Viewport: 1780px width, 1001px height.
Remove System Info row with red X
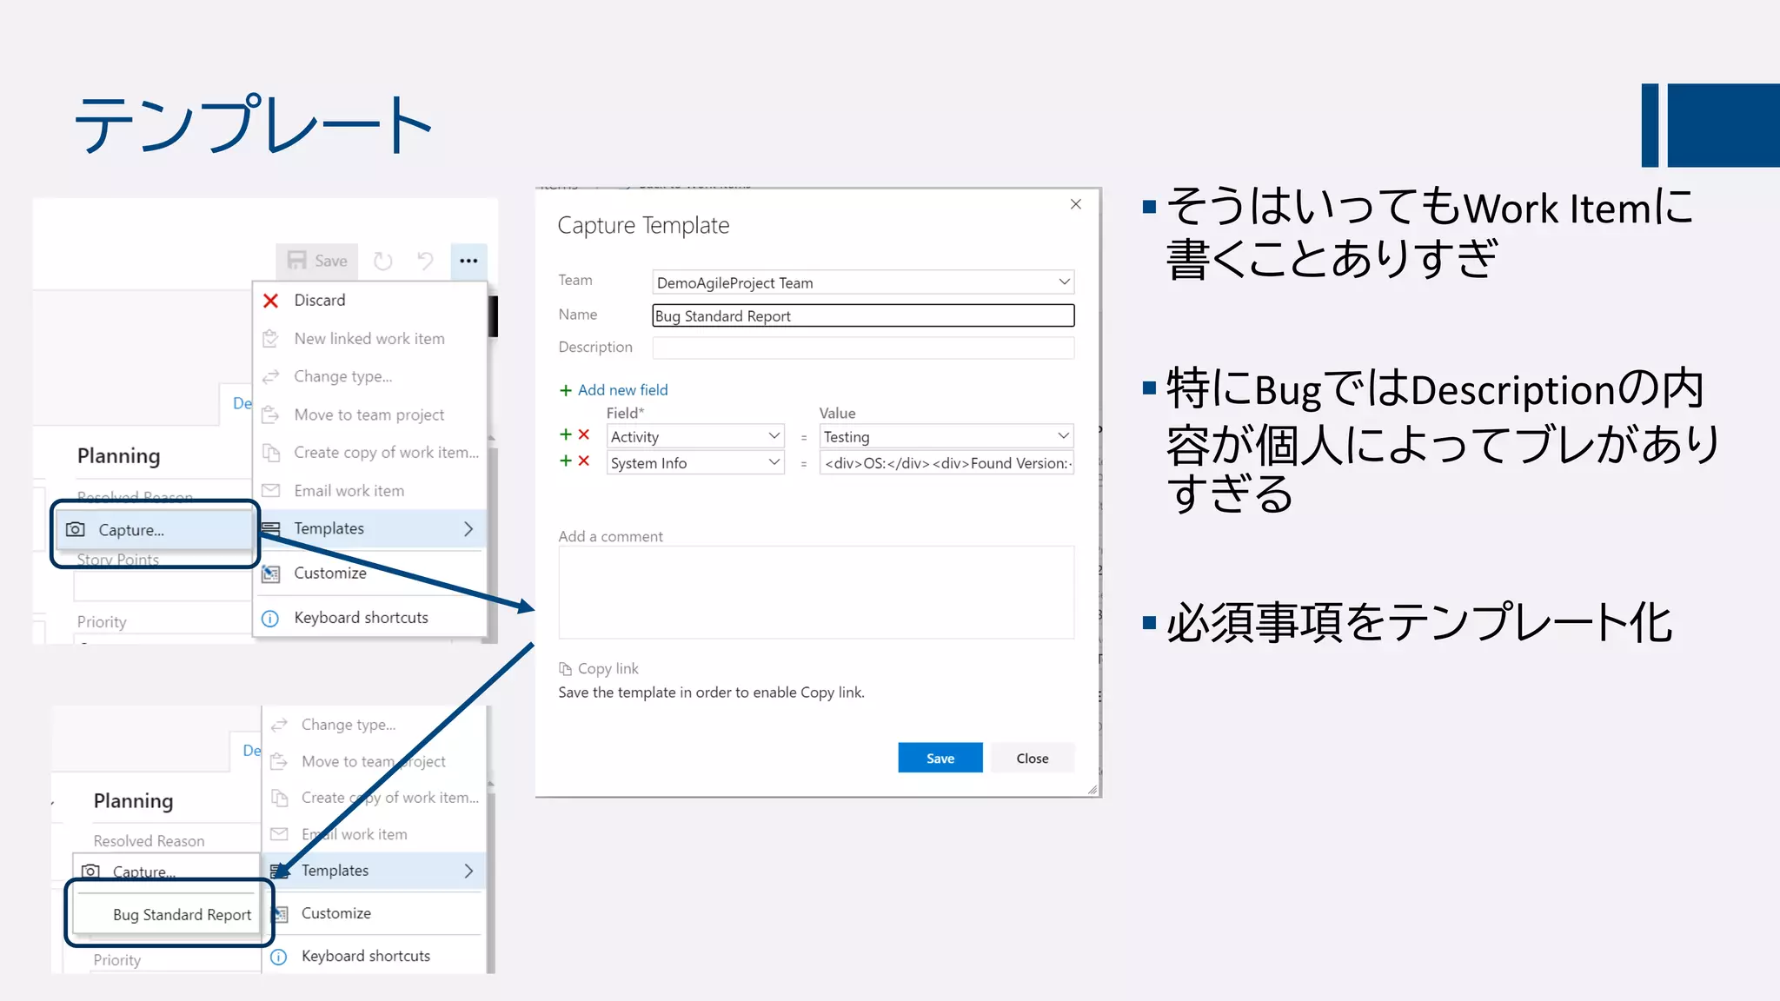click(584, 461)
